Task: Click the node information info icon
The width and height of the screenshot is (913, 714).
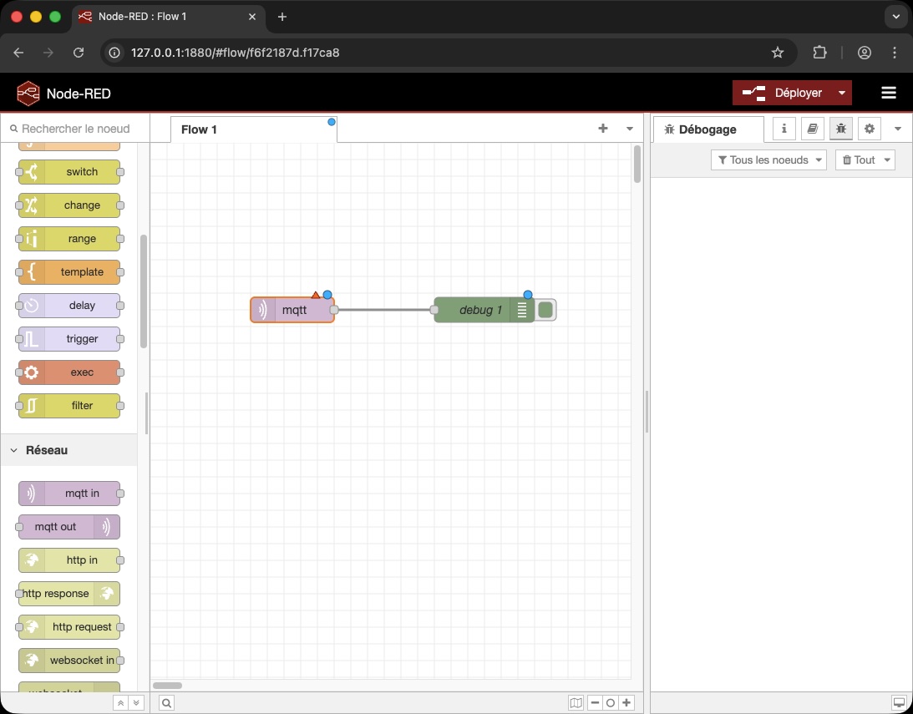Action: [784, 129]
